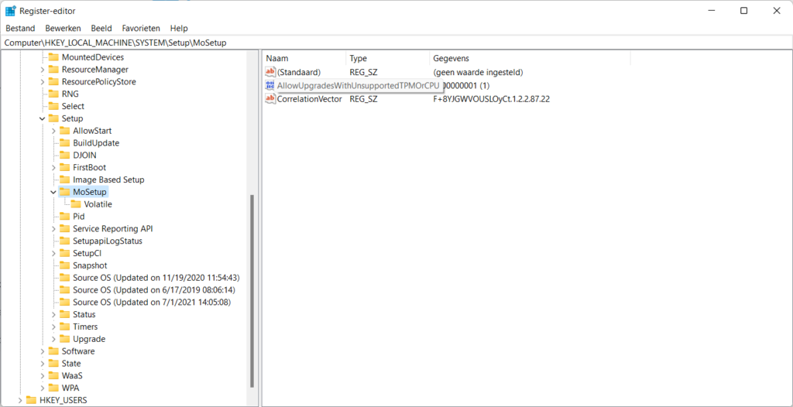Select the State key label

(x=71, y=364)
